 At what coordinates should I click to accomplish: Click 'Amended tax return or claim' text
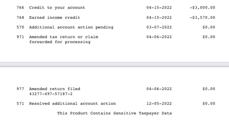(64, 37)
